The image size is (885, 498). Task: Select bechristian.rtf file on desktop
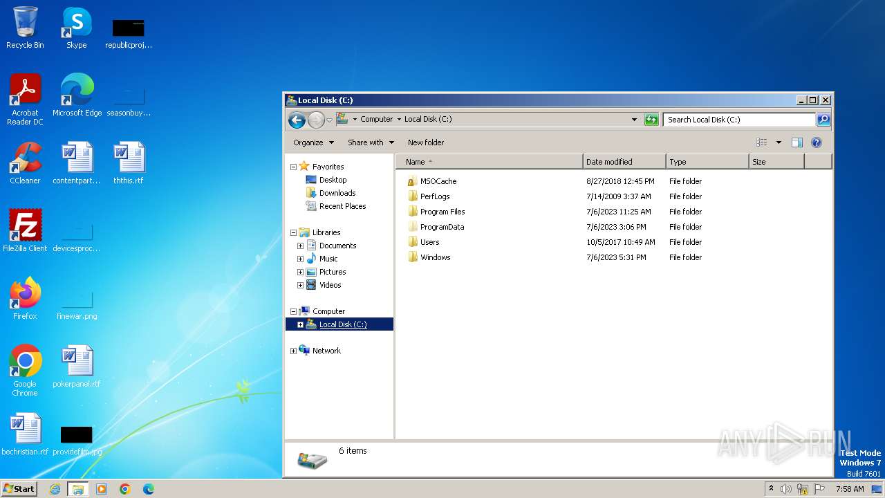point(25,434)
